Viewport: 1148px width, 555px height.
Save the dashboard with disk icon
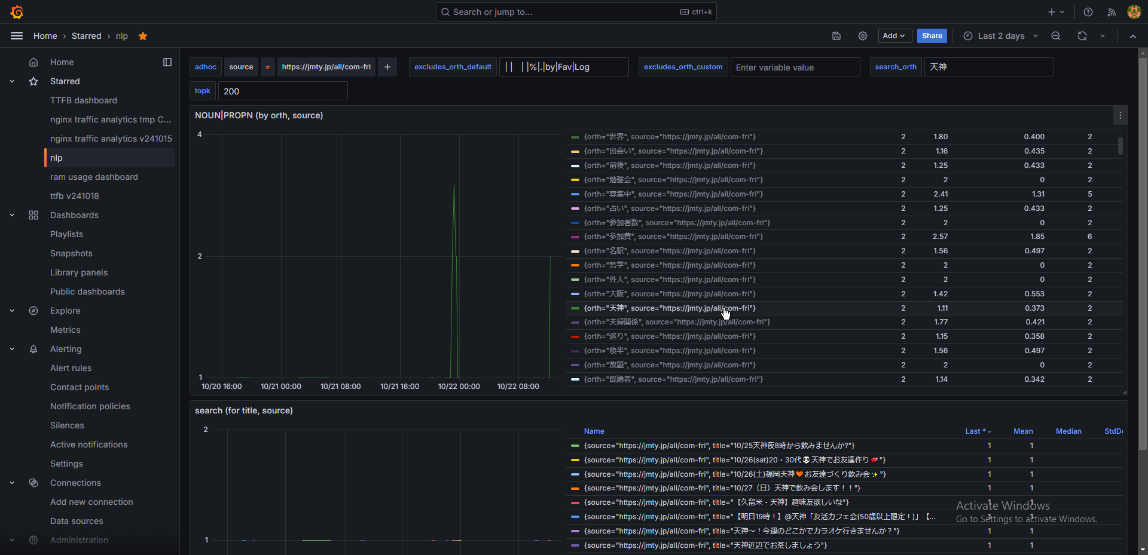coord(836,36)
